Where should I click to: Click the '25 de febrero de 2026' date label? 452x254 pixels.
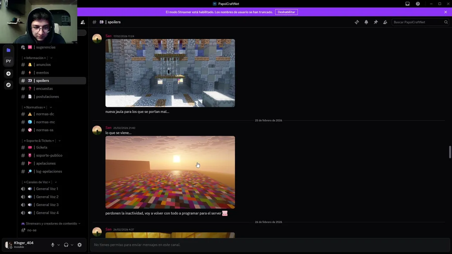click(268, 120)
